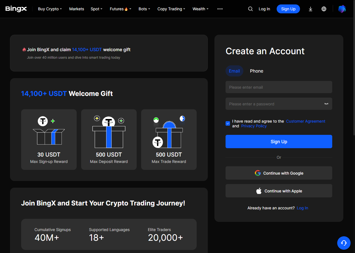Expand the Buy Crypto dropdown

[50, 9]
